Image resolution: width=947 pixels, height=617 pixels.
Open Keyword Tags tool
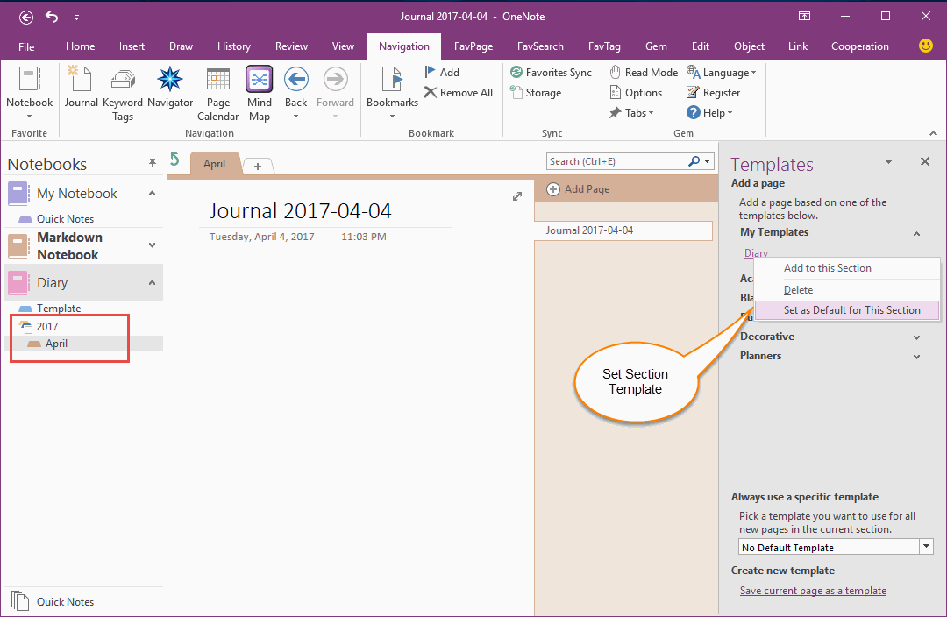tap(123, 94)
